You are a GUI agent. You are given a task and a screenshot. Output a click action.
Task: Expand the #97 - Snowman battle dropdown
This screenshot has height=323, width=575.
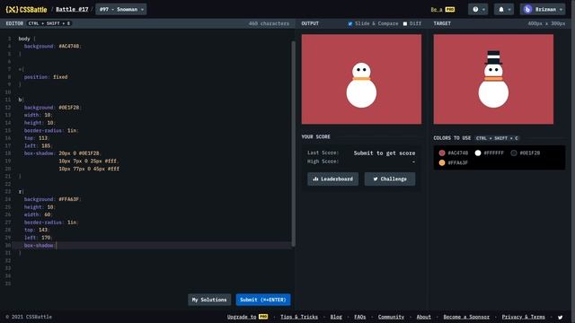tap(121, 10)
